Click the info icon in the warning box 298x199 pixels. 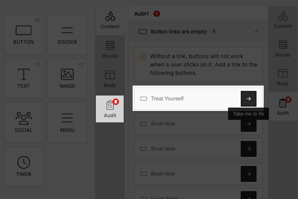[143, 56]
